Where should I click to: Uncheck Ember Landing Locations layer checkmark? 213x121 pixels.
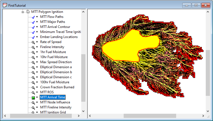pyautogui.click(x=33, y=37)
